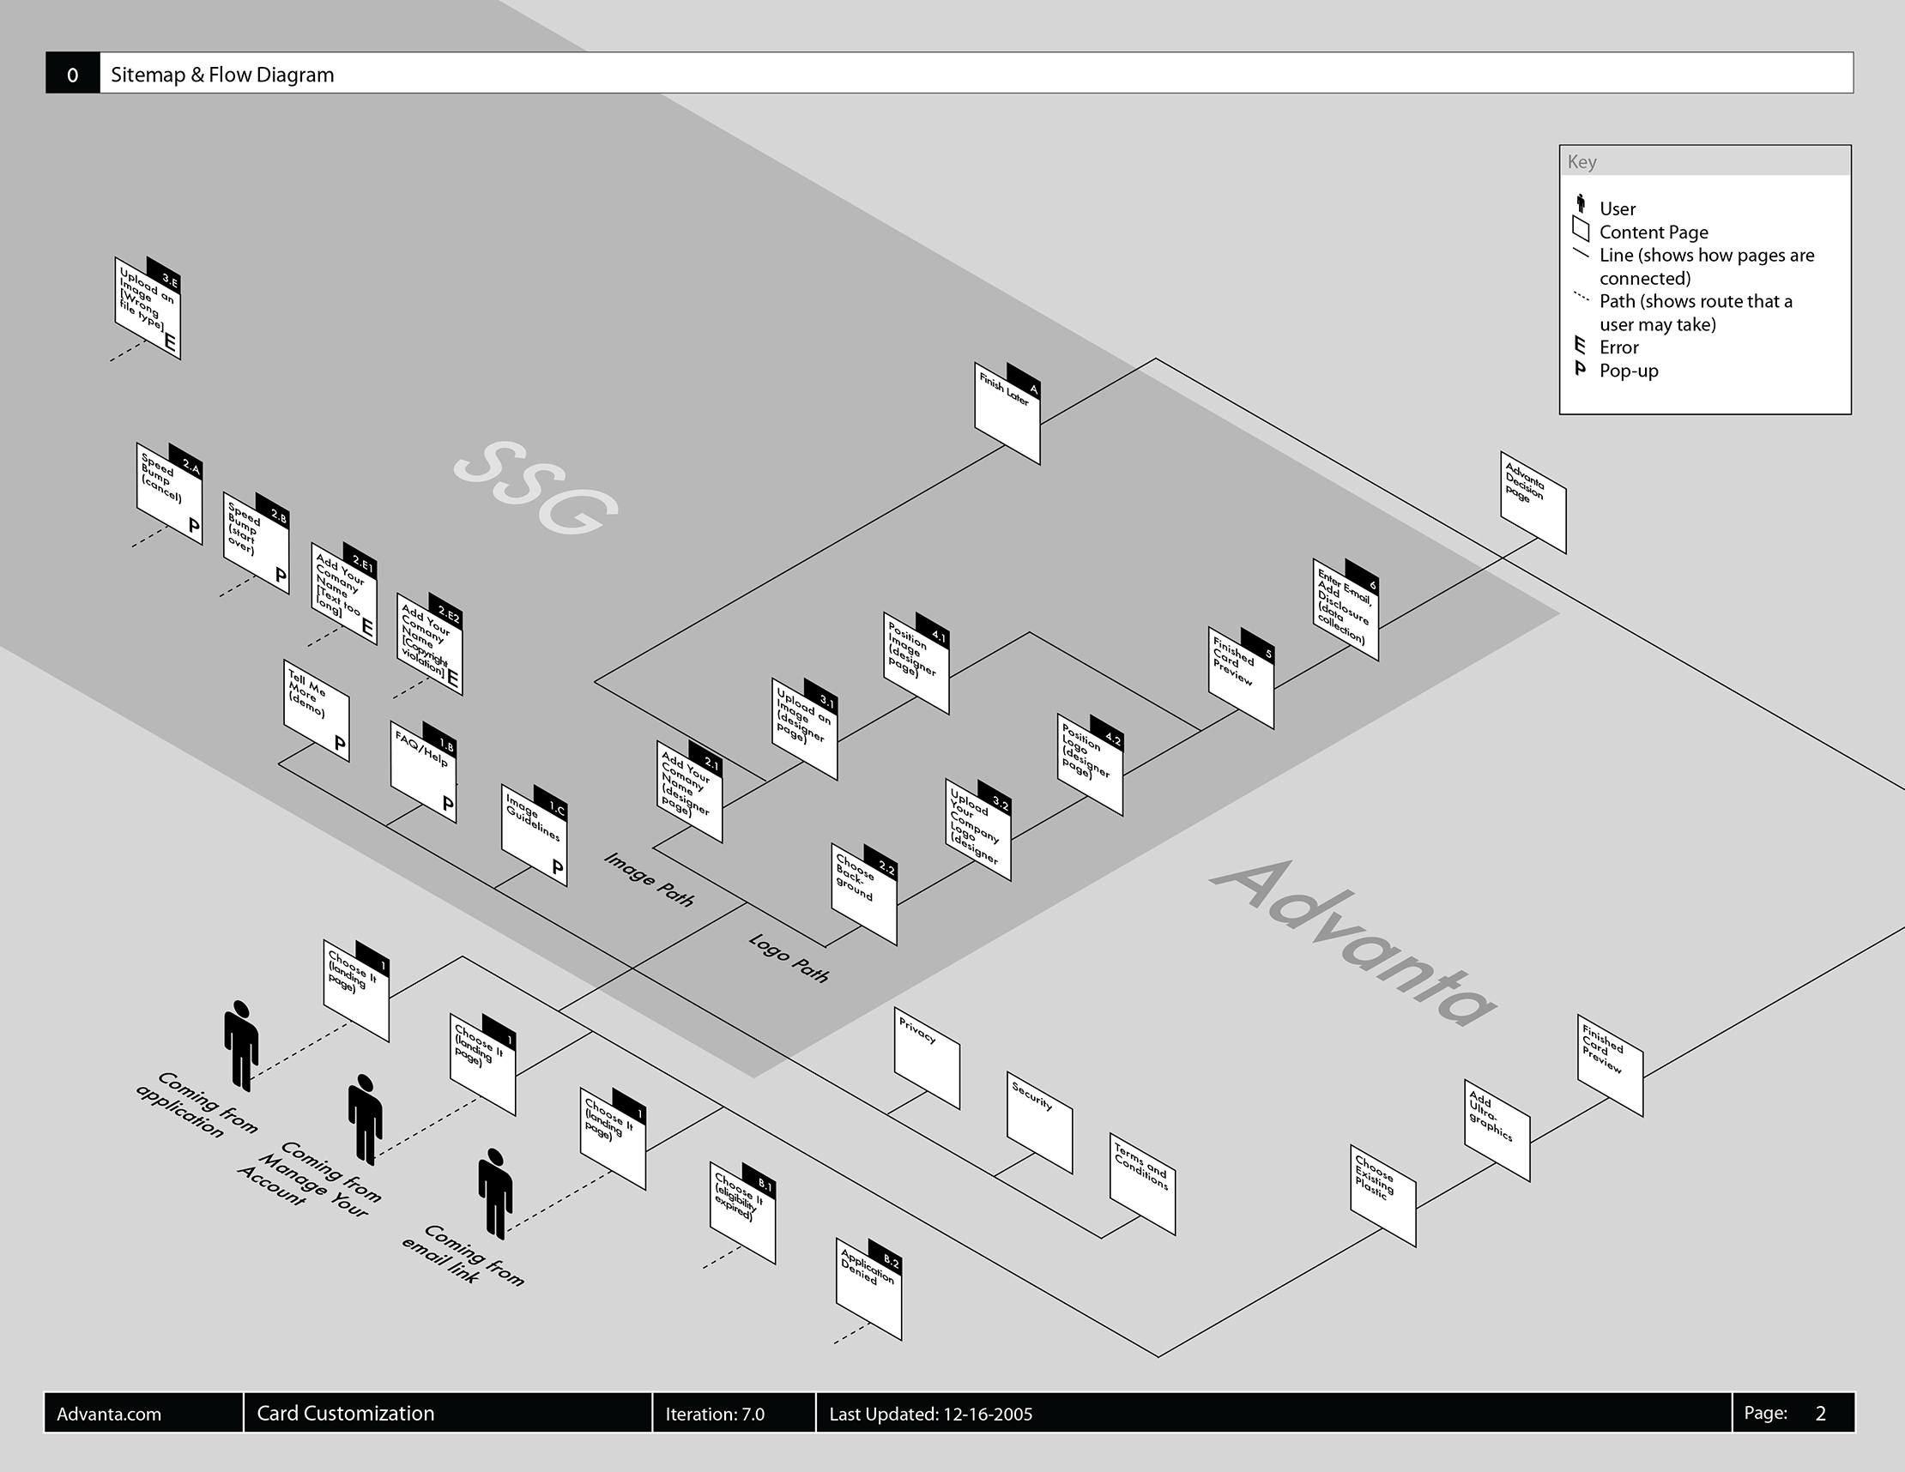Click the Advanta.com footer cell
The image size is (1905, 1472).
(x=144, y=1414)
